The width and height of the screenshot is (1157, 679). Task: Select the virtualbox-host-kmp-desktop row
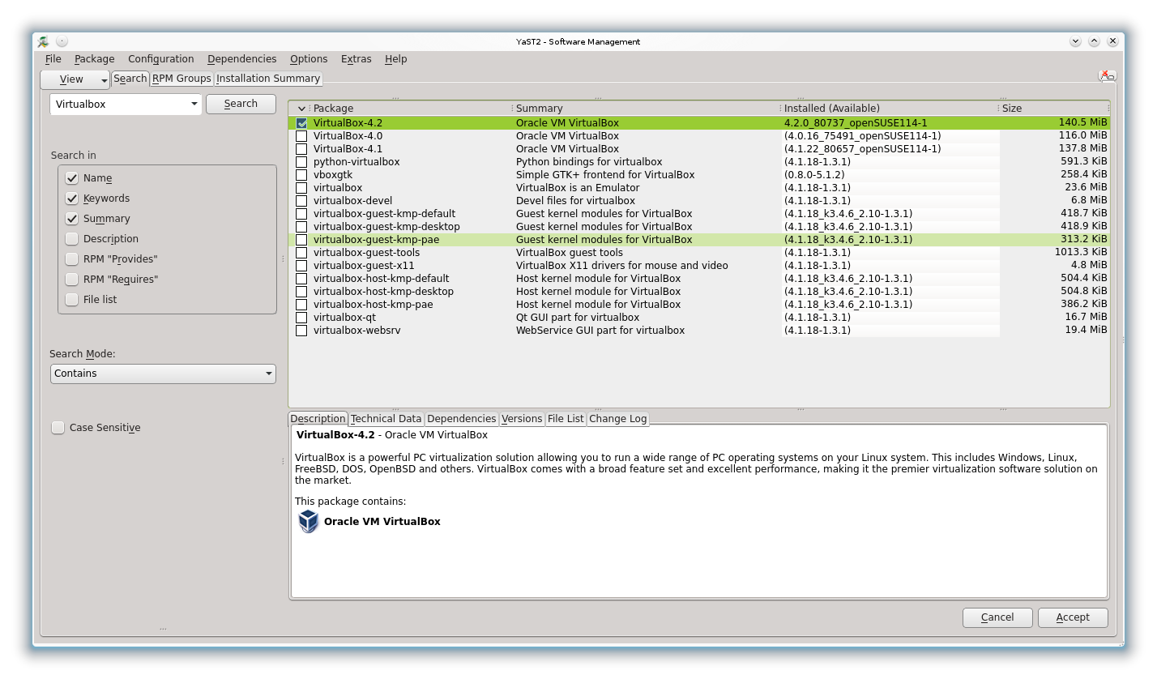point(699,292)
